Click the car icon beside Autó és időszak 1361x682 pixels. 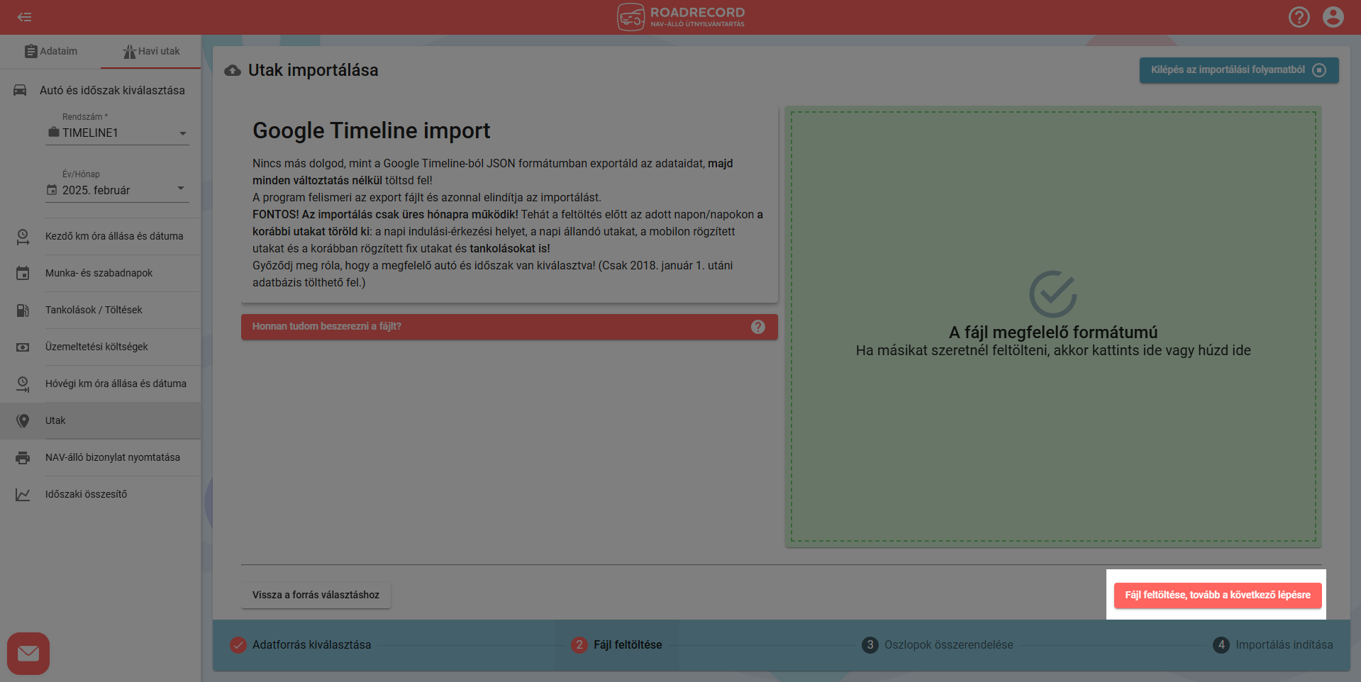coord(21,90)
